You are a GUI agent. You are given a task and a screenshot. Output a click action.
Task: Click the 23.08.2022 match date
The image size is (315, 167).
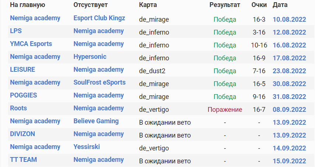point(289,71)
